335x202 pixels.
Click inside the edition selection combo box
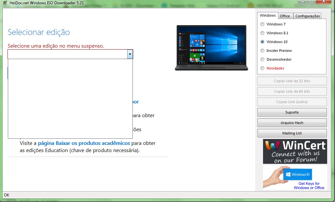click(x=67, y=54)
